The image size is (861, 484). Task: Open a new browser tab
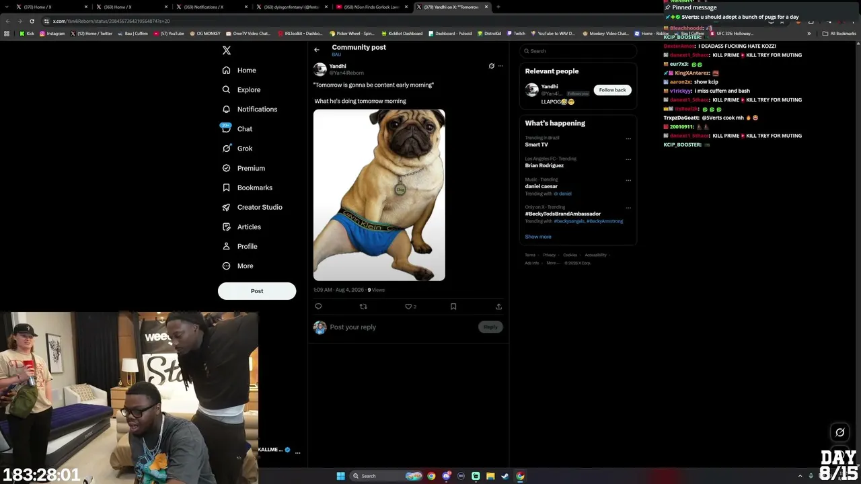tap(498, 7)
